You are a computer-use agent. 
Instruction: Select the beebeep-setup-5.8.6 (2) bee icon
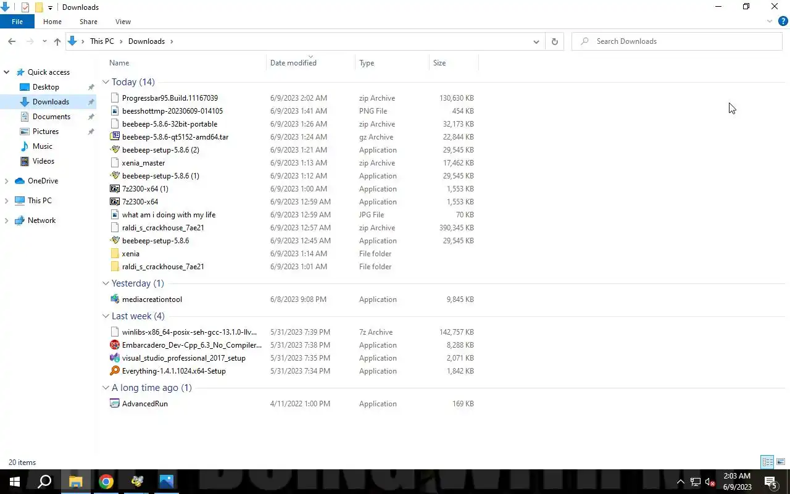coord(114,150)
